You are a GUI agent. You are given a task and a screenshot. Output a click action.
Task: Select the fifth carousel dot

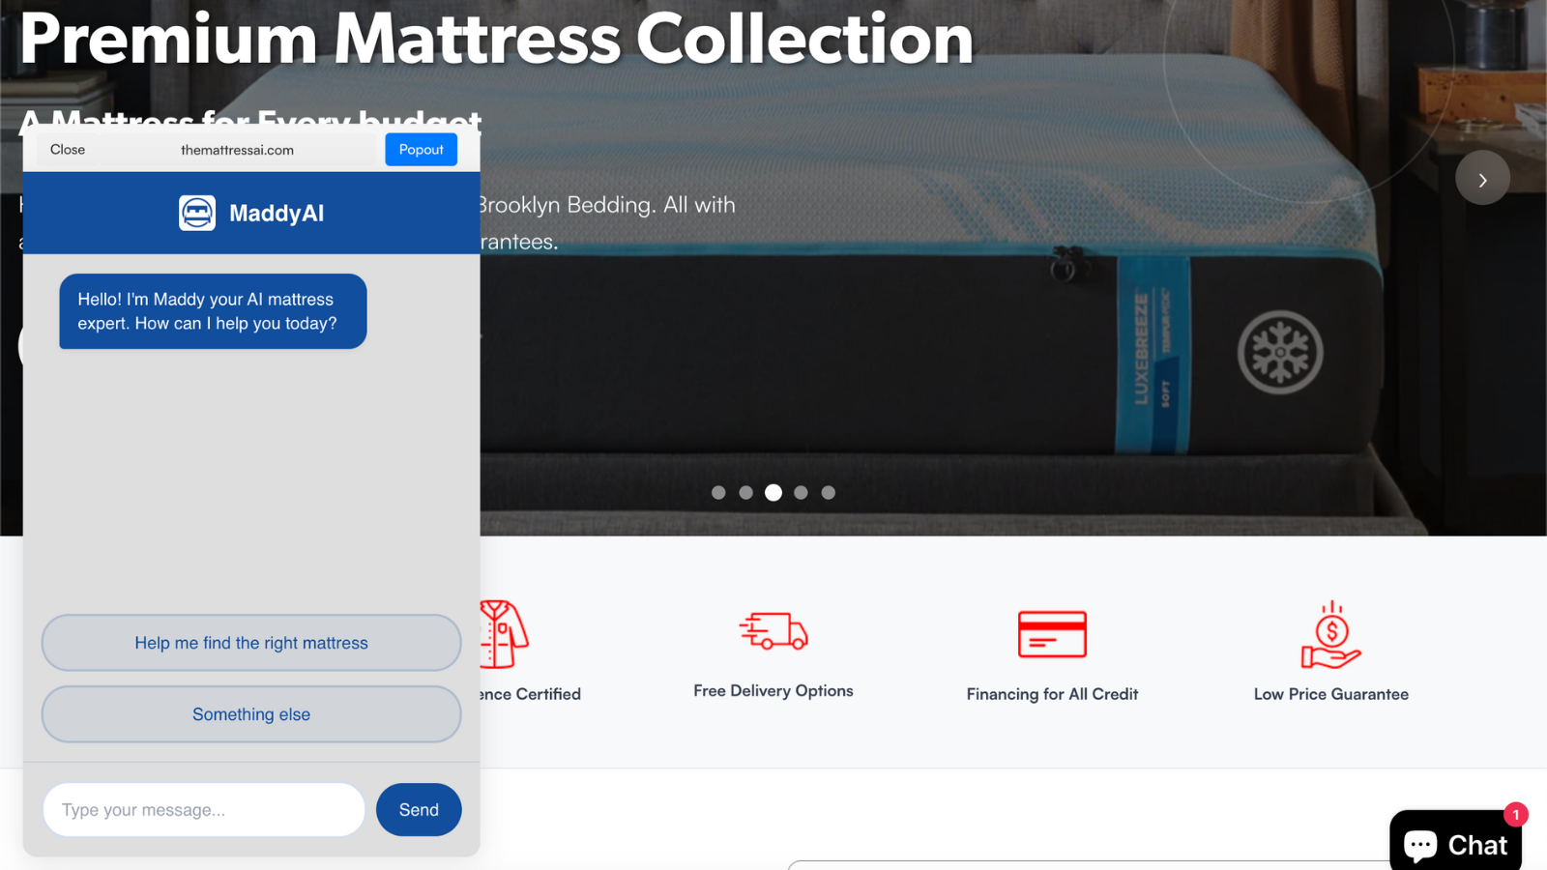click(x=829, y=493)
